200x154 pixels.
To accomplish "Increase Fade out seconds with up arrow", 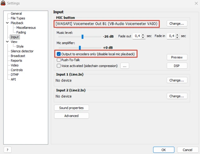I will [143, 35].
